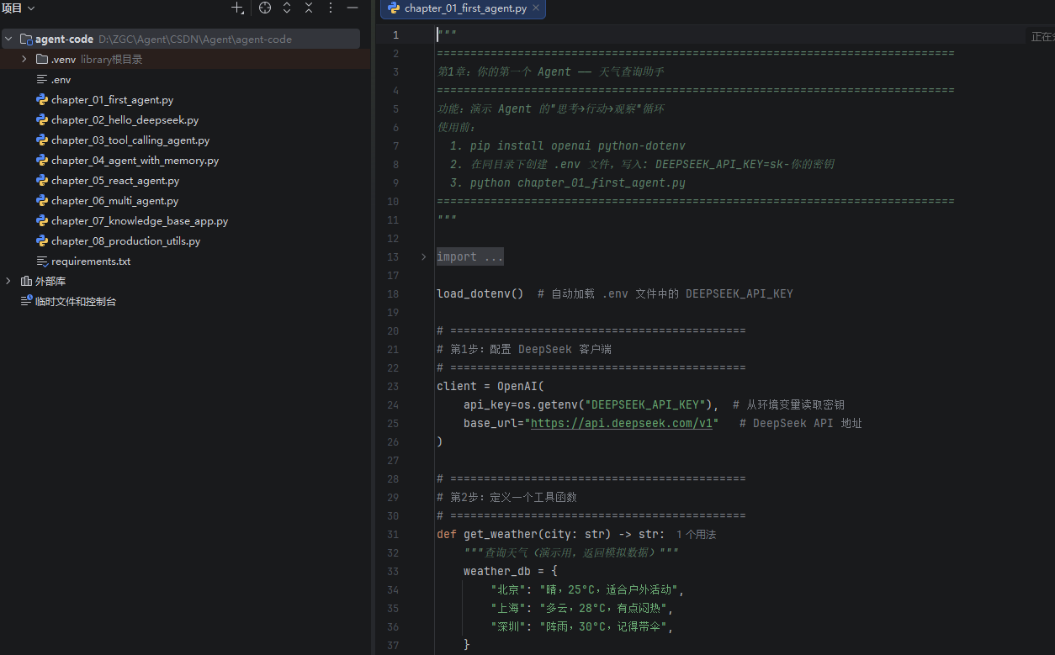Expand all items in project tree
The image size is (1055, 655).
coord(287,8)
